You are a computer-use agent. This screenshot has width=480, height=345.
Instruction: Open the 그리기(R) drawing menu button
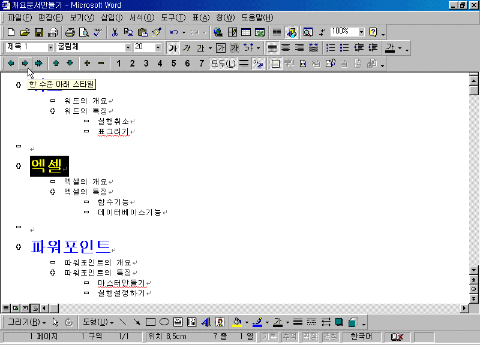pos(26,322)
